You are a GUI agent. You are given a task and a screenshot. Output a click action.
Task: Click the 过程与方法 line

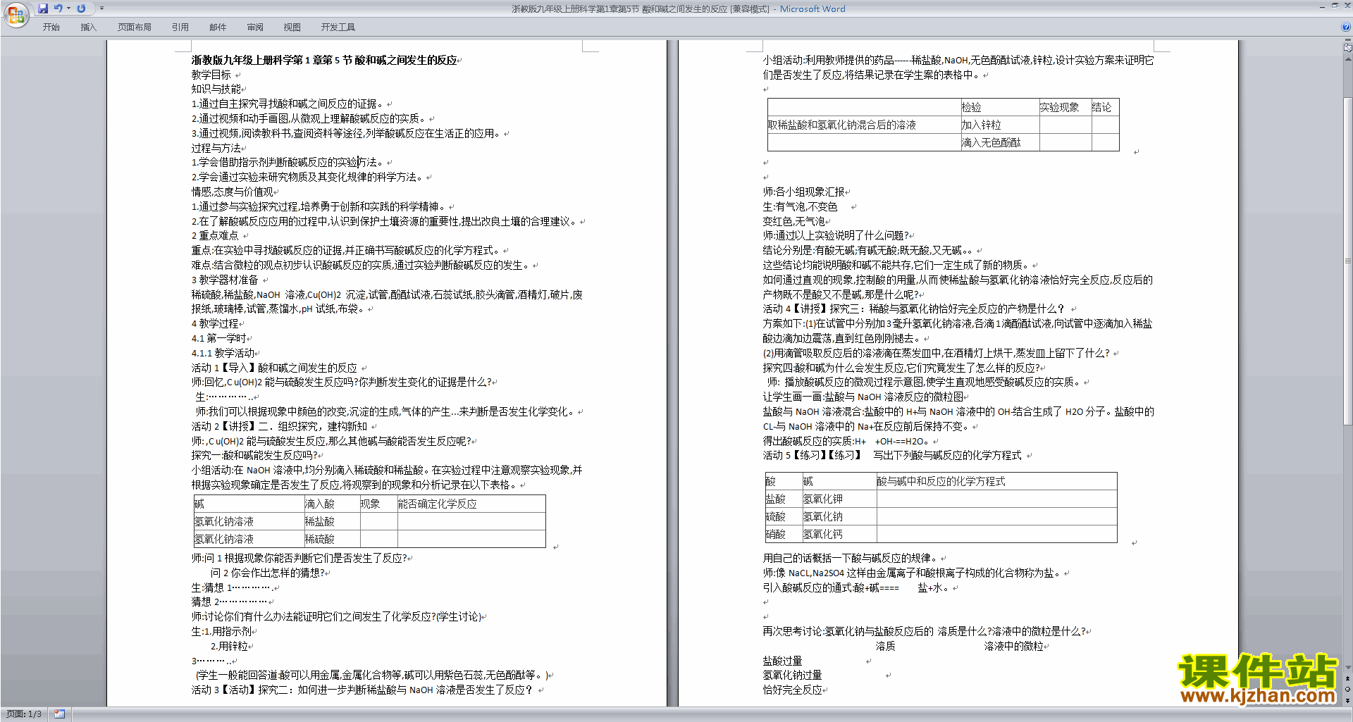coord(216,149)
